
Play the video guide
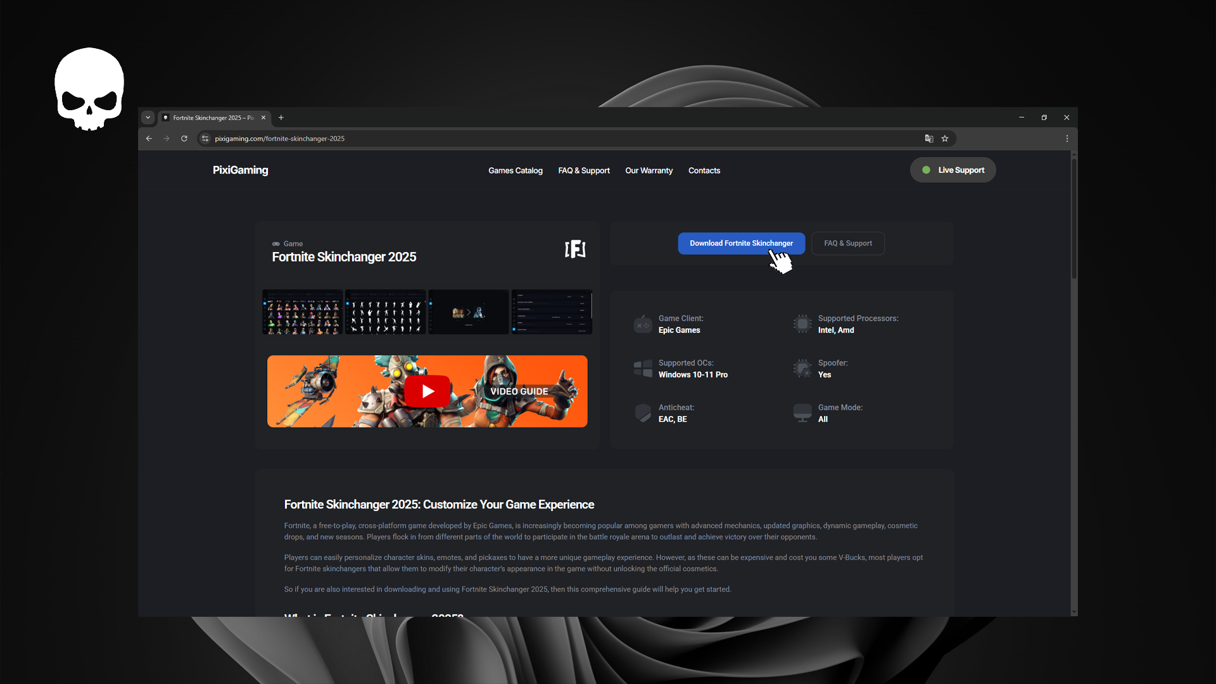point(427,391)
